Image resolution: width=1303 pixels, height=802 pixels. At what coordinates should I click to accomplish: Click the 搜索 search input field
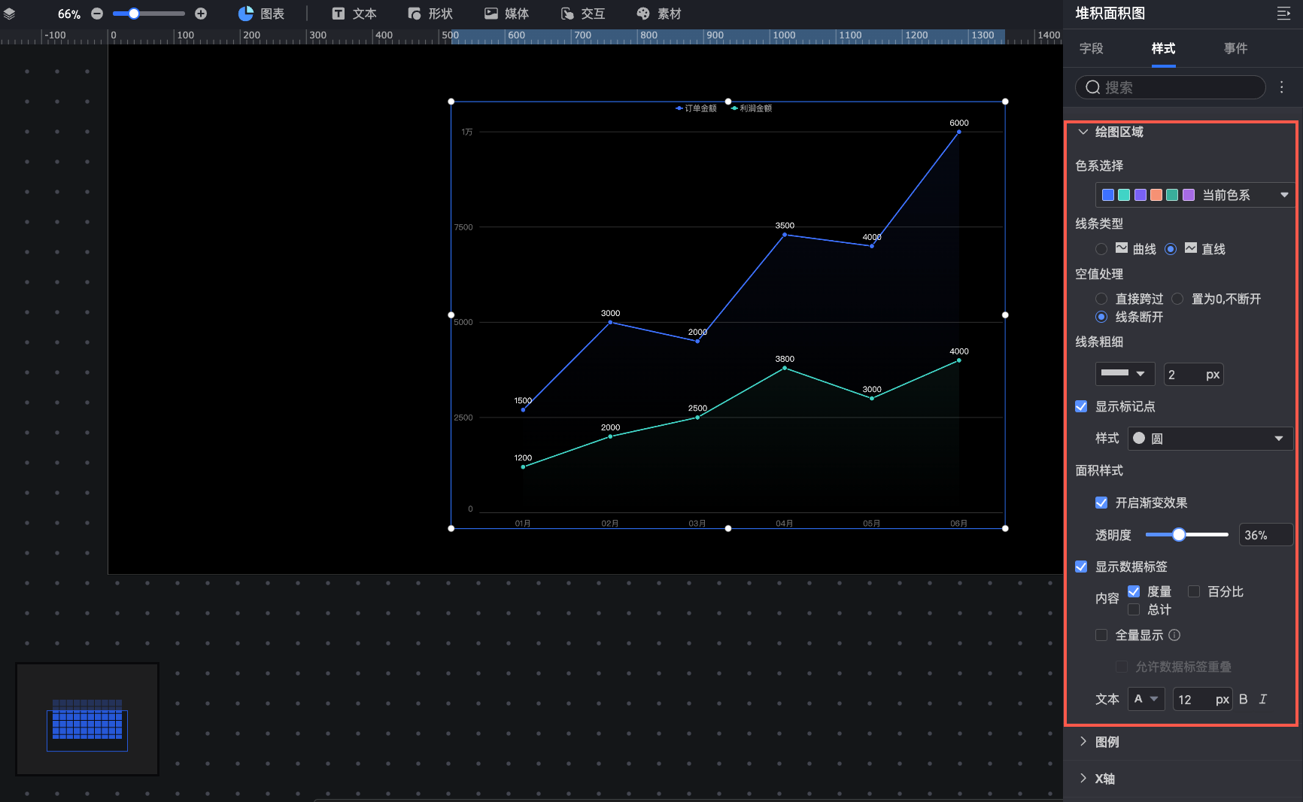coord(1170,87)
